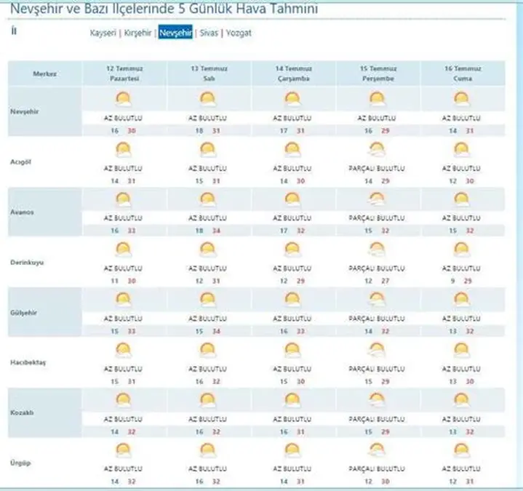Image resolution: width=523 pixels, height=491 pixels.
Task: Click Hacıbektaş partly cloudy icon for 15 Temmuz
Action: (x=376, y=350)
